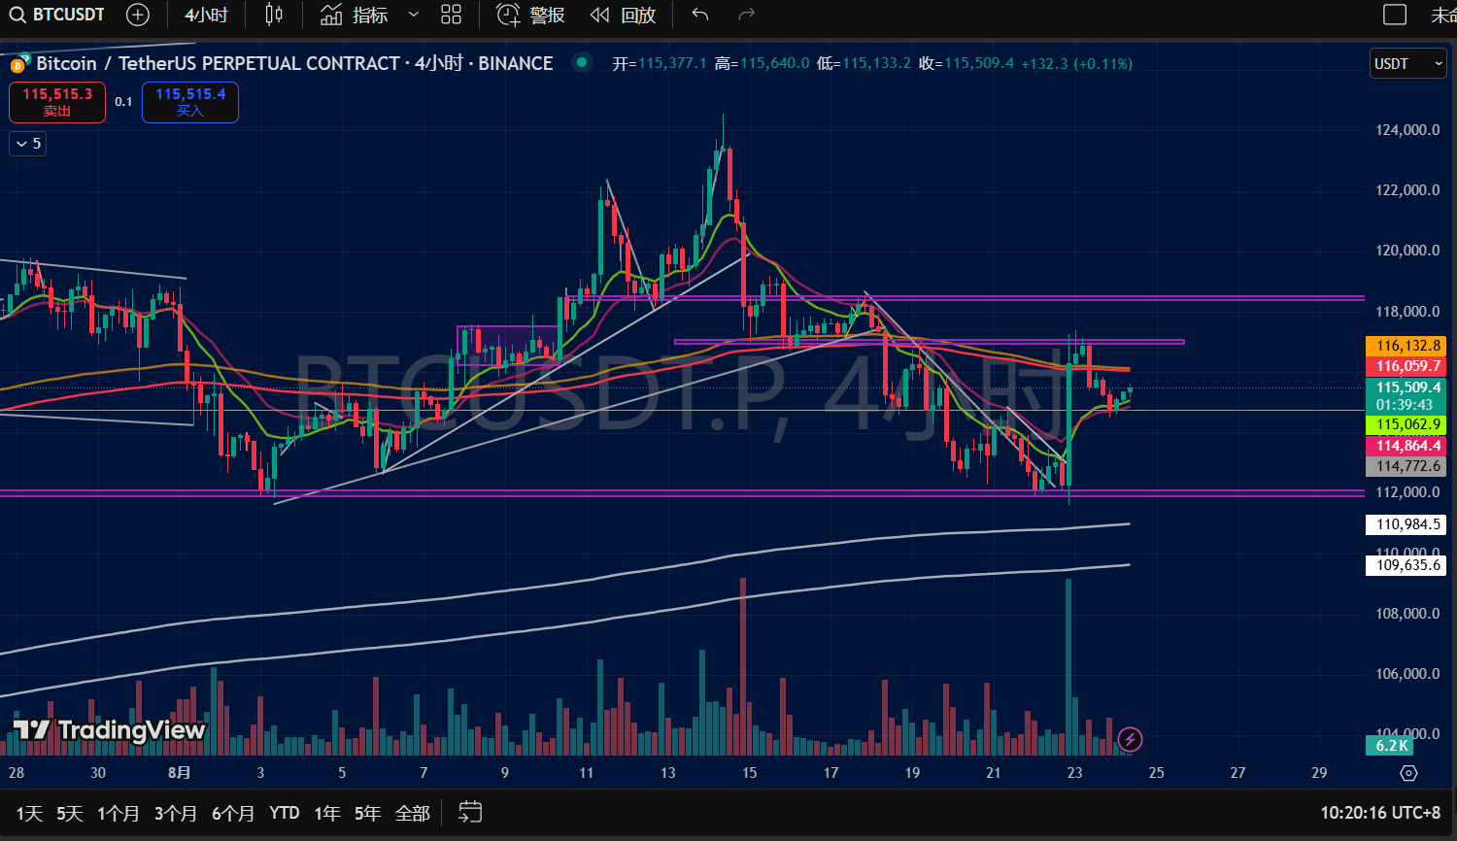This screenshot has width=1457, height=841.
Task: Open the candlestick chart style menu
Action: click(274, 15)
